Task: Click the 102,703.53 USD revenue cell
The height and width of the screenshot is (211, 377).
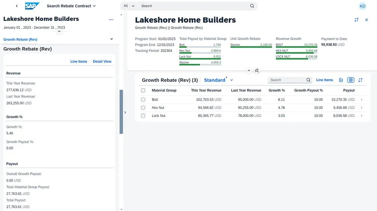Action: coord(208,99)
